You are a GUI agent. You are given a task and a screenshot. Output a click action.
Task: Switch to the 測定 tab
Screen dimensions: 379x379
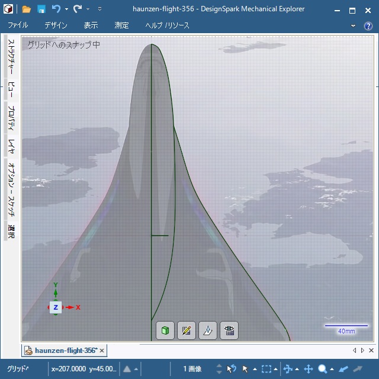(x=121, y=25)
